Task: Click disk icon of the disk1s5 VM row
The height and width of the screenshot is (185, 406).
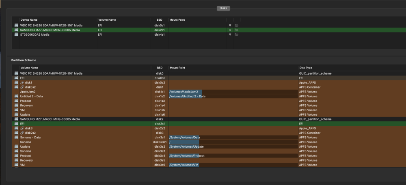Action: coord(16,110)
